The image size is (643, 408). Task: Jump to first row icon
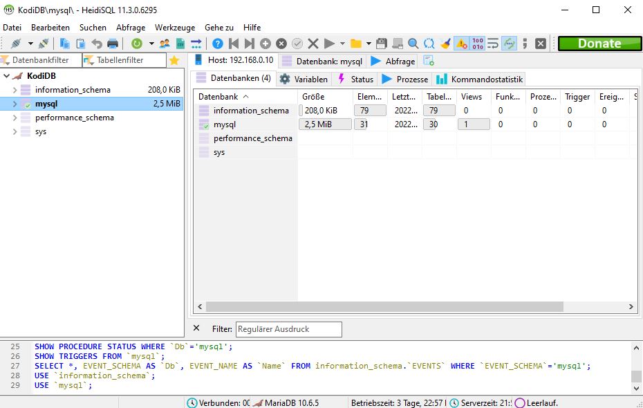[x=234, y=44]
